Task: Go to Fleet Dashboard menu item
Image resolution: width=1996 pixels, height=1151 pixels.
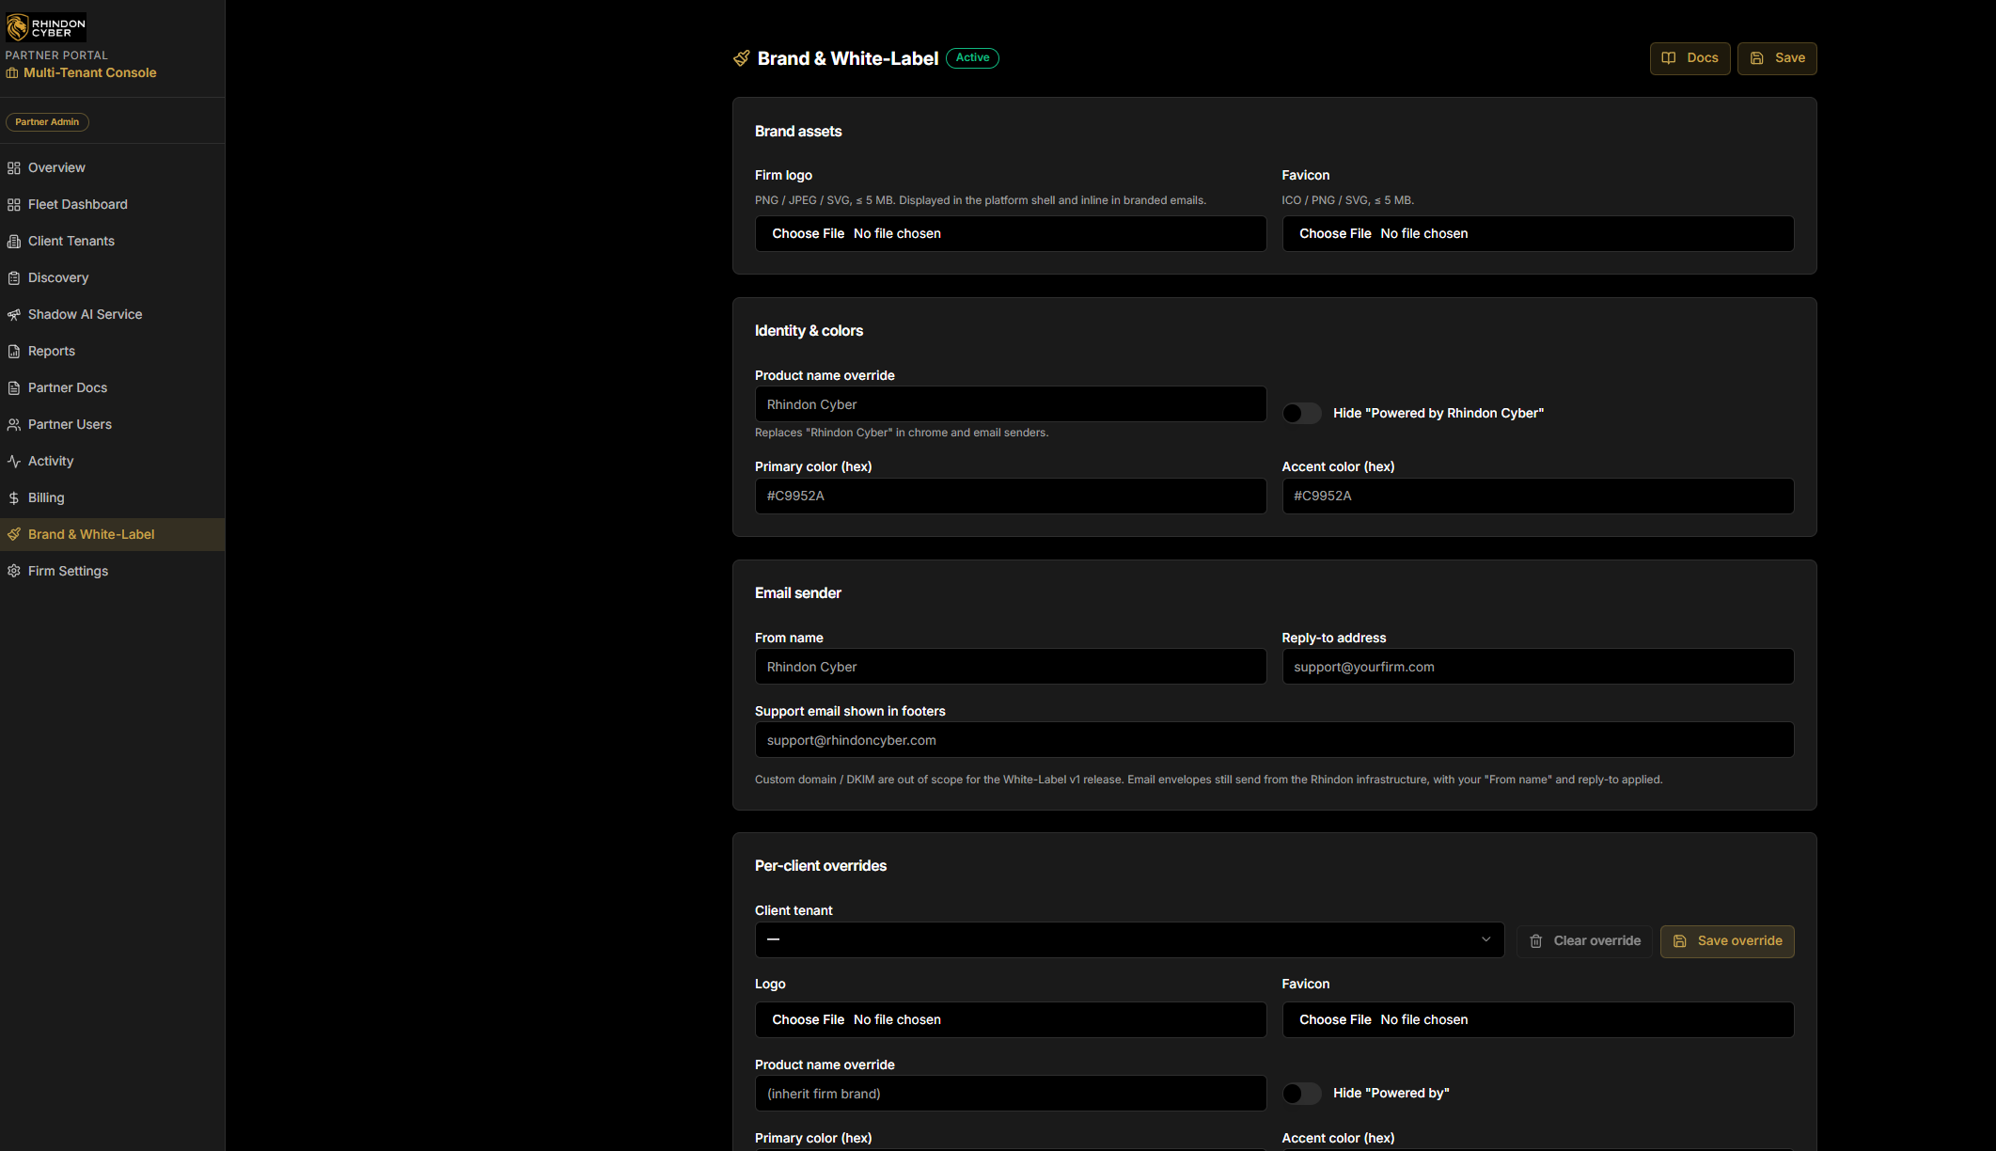Action: (113, 204)
